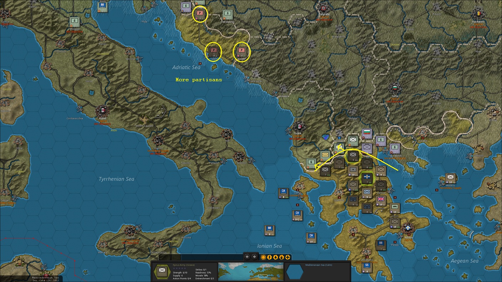Select the BB battleship near Piraeus

(x=381, y=245)
